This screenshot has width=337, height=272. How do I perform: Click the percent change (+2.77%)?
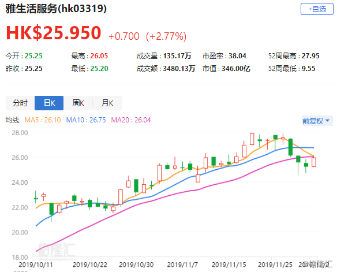166,36
